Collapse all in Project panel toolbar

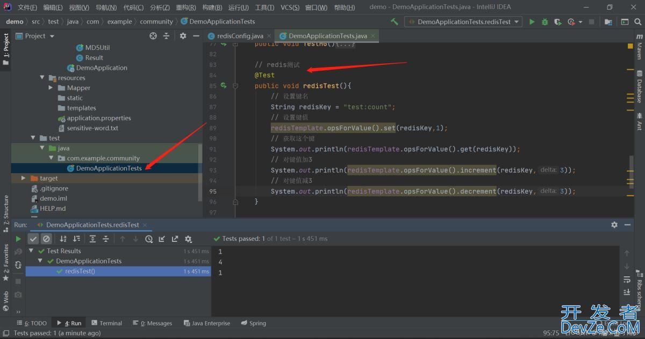tap(166, 36)
